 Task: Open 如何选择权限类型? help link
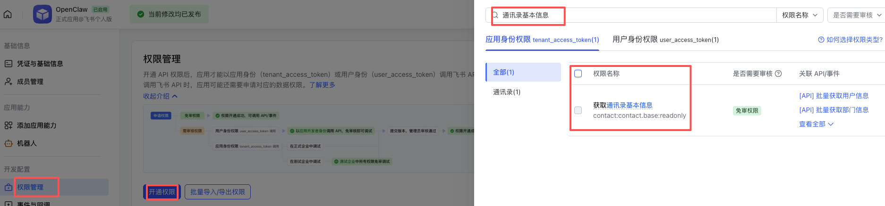[x=850, y=40]
